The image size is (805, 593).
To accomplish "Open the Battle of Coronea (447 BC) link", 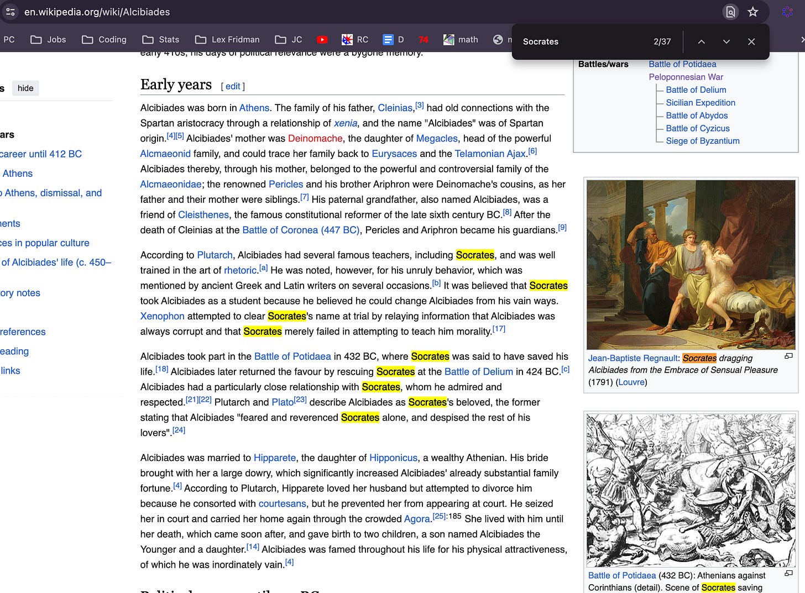I will coord(301,230).
